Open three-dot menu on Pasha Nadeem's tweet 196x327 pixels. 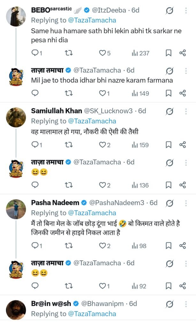coord(186,203)
